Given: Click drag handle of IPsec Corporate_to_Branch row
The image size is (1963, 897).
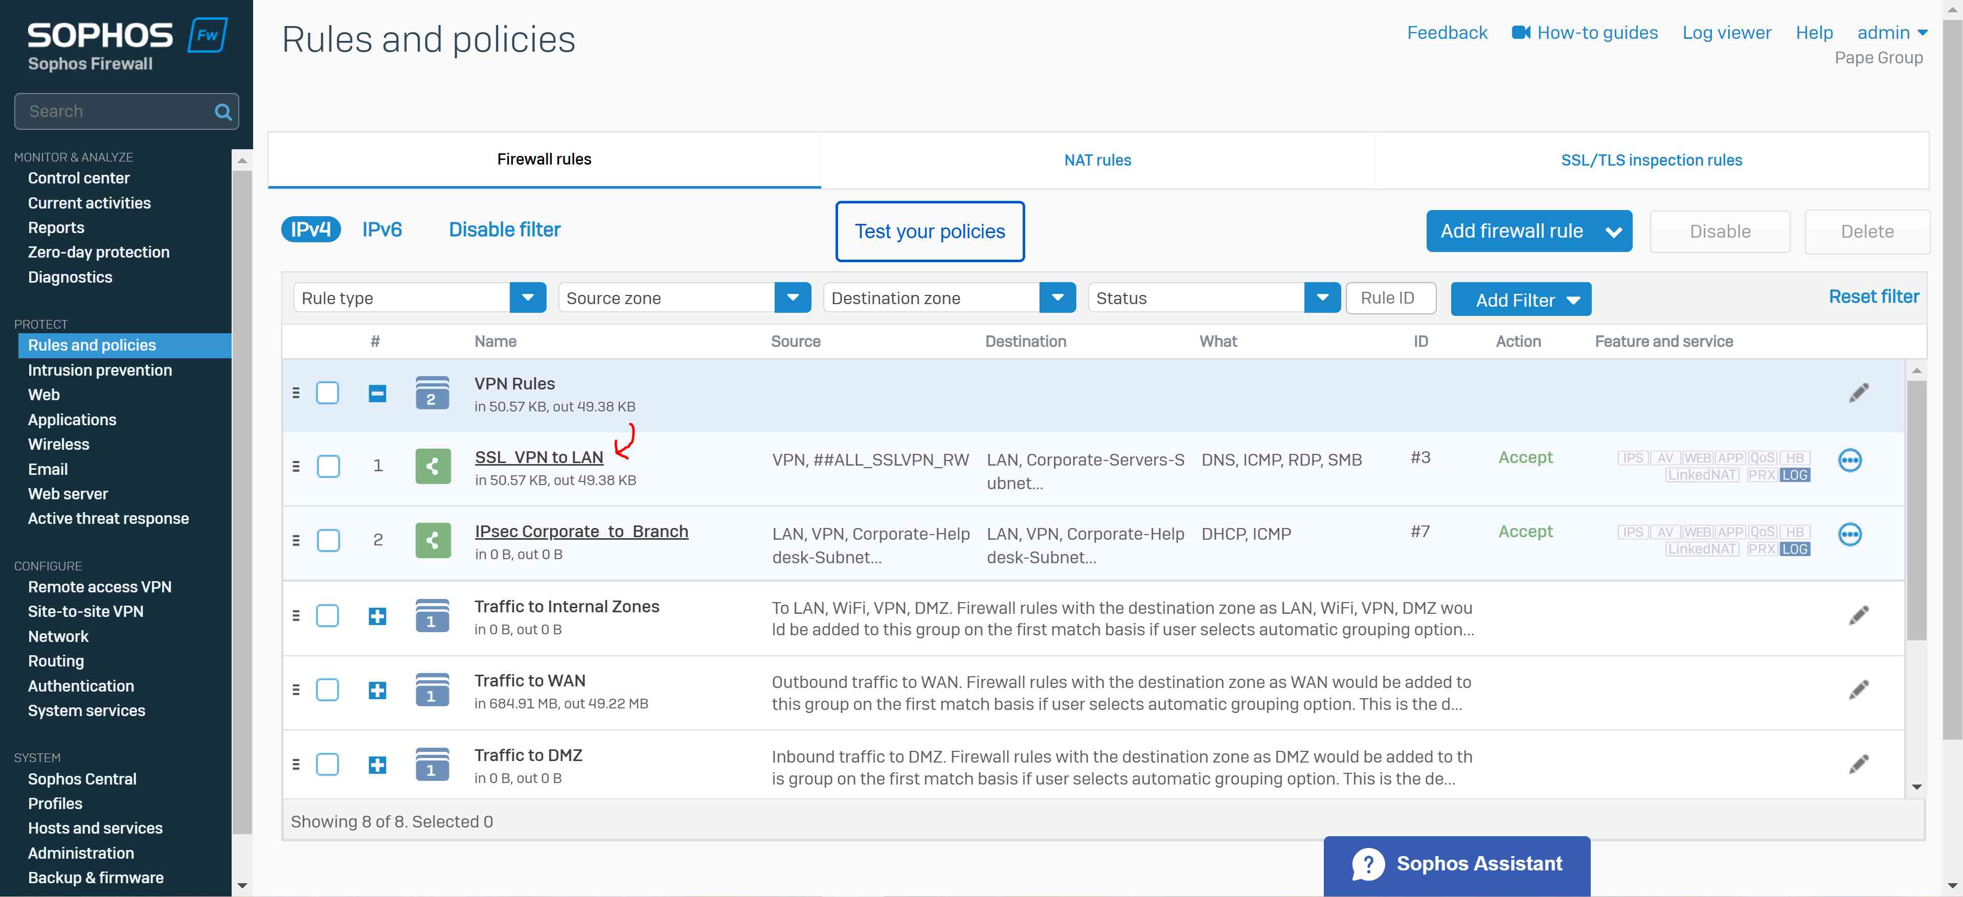Looking at the screenshot, I should click(296, 540).
